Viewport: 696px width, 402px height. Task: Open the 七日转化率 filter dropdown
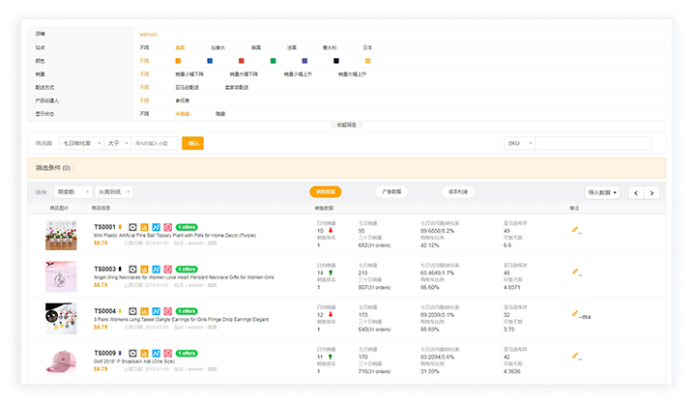tap(80, 143)
